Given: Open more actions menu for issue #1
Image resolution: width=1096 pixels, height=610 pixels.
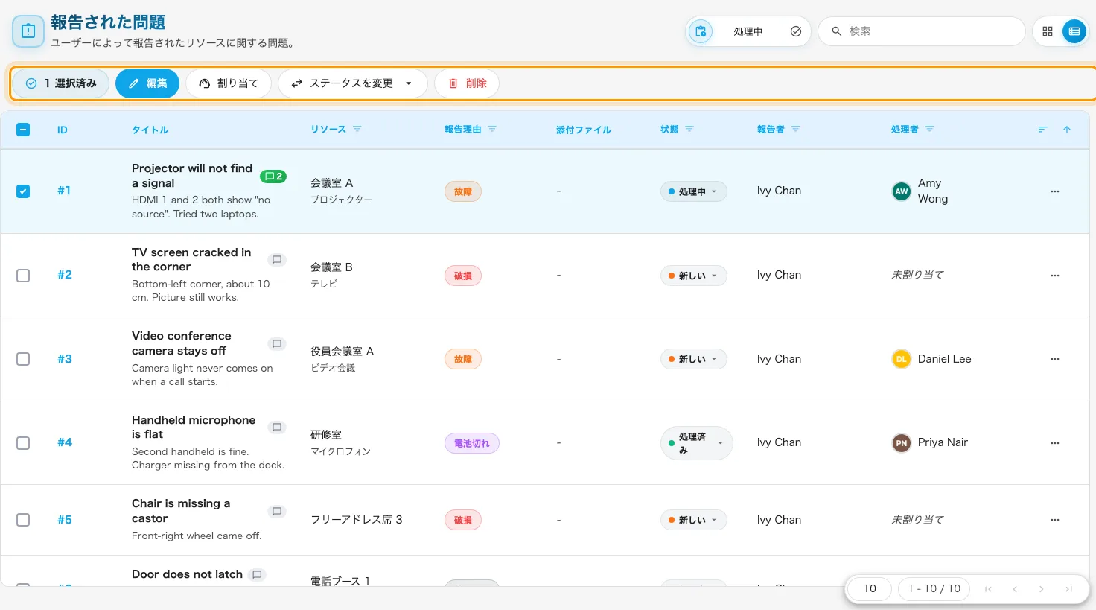Looking at the screenshot, I should tap(1054, 191).
